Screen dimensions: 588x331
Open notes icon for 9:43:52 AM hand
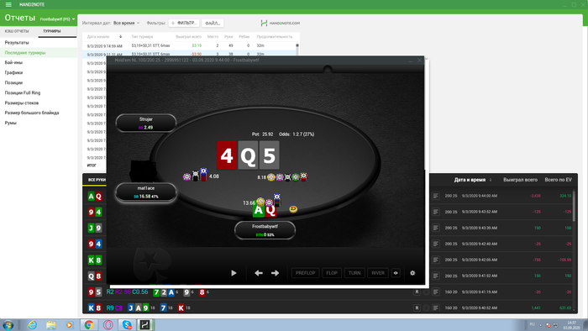coord(435,212)
